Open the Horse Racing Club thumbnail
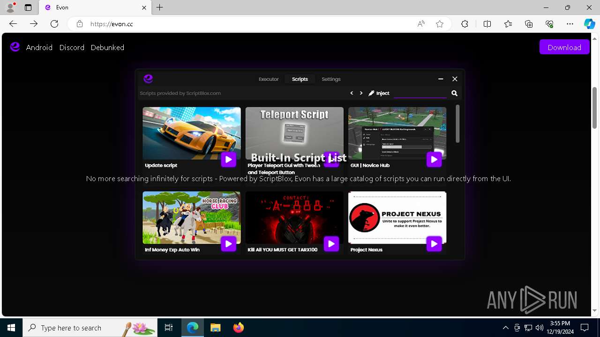This screenshot has width=600, height=337. (x=192, y=218)
